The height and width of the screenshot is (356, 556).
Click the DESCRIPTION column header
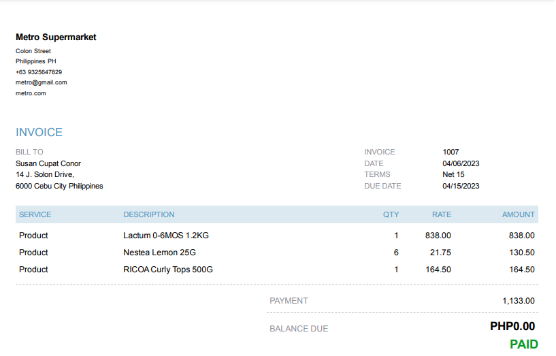(x=149, y=214)
